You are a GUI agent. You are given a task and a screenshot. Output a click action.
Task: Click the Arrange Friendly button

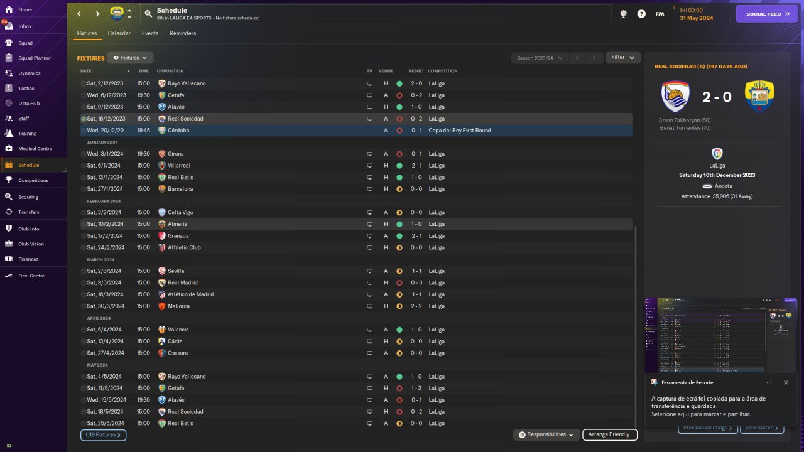click(610, 434)
